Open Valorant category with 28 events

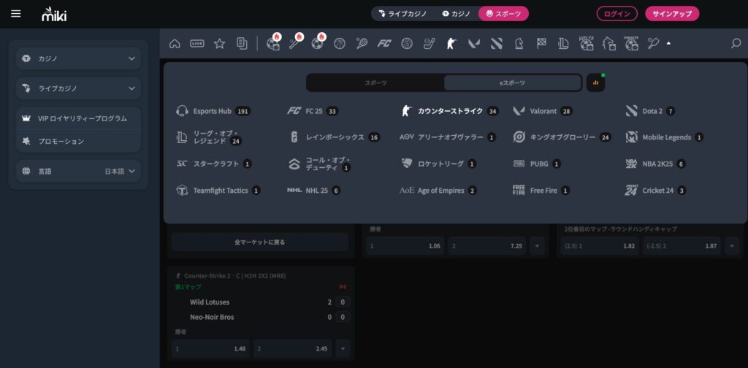(543, 111)
